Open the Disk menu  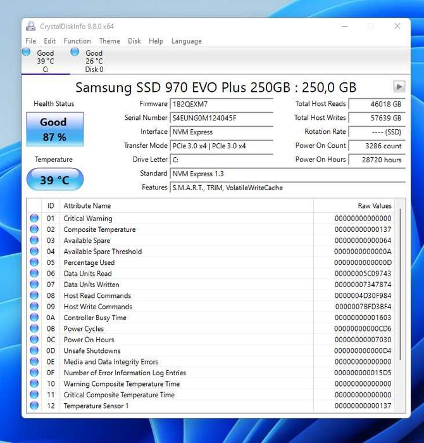click(134, 41)
